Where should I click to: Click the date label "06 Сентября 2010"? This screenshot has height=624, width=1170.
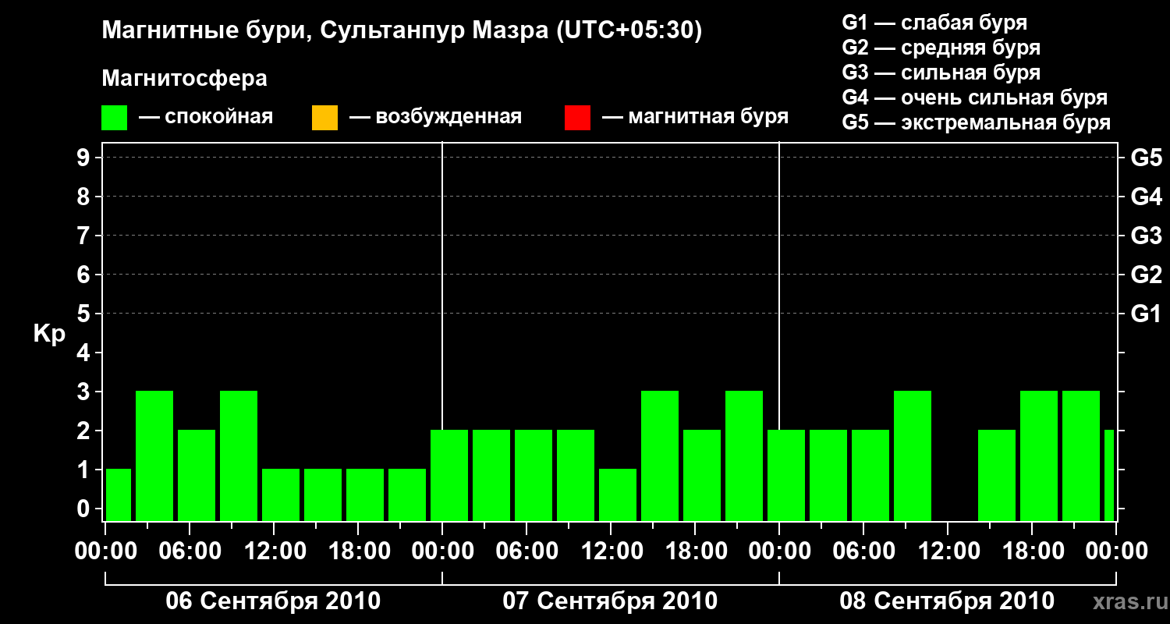coord(273,601)
